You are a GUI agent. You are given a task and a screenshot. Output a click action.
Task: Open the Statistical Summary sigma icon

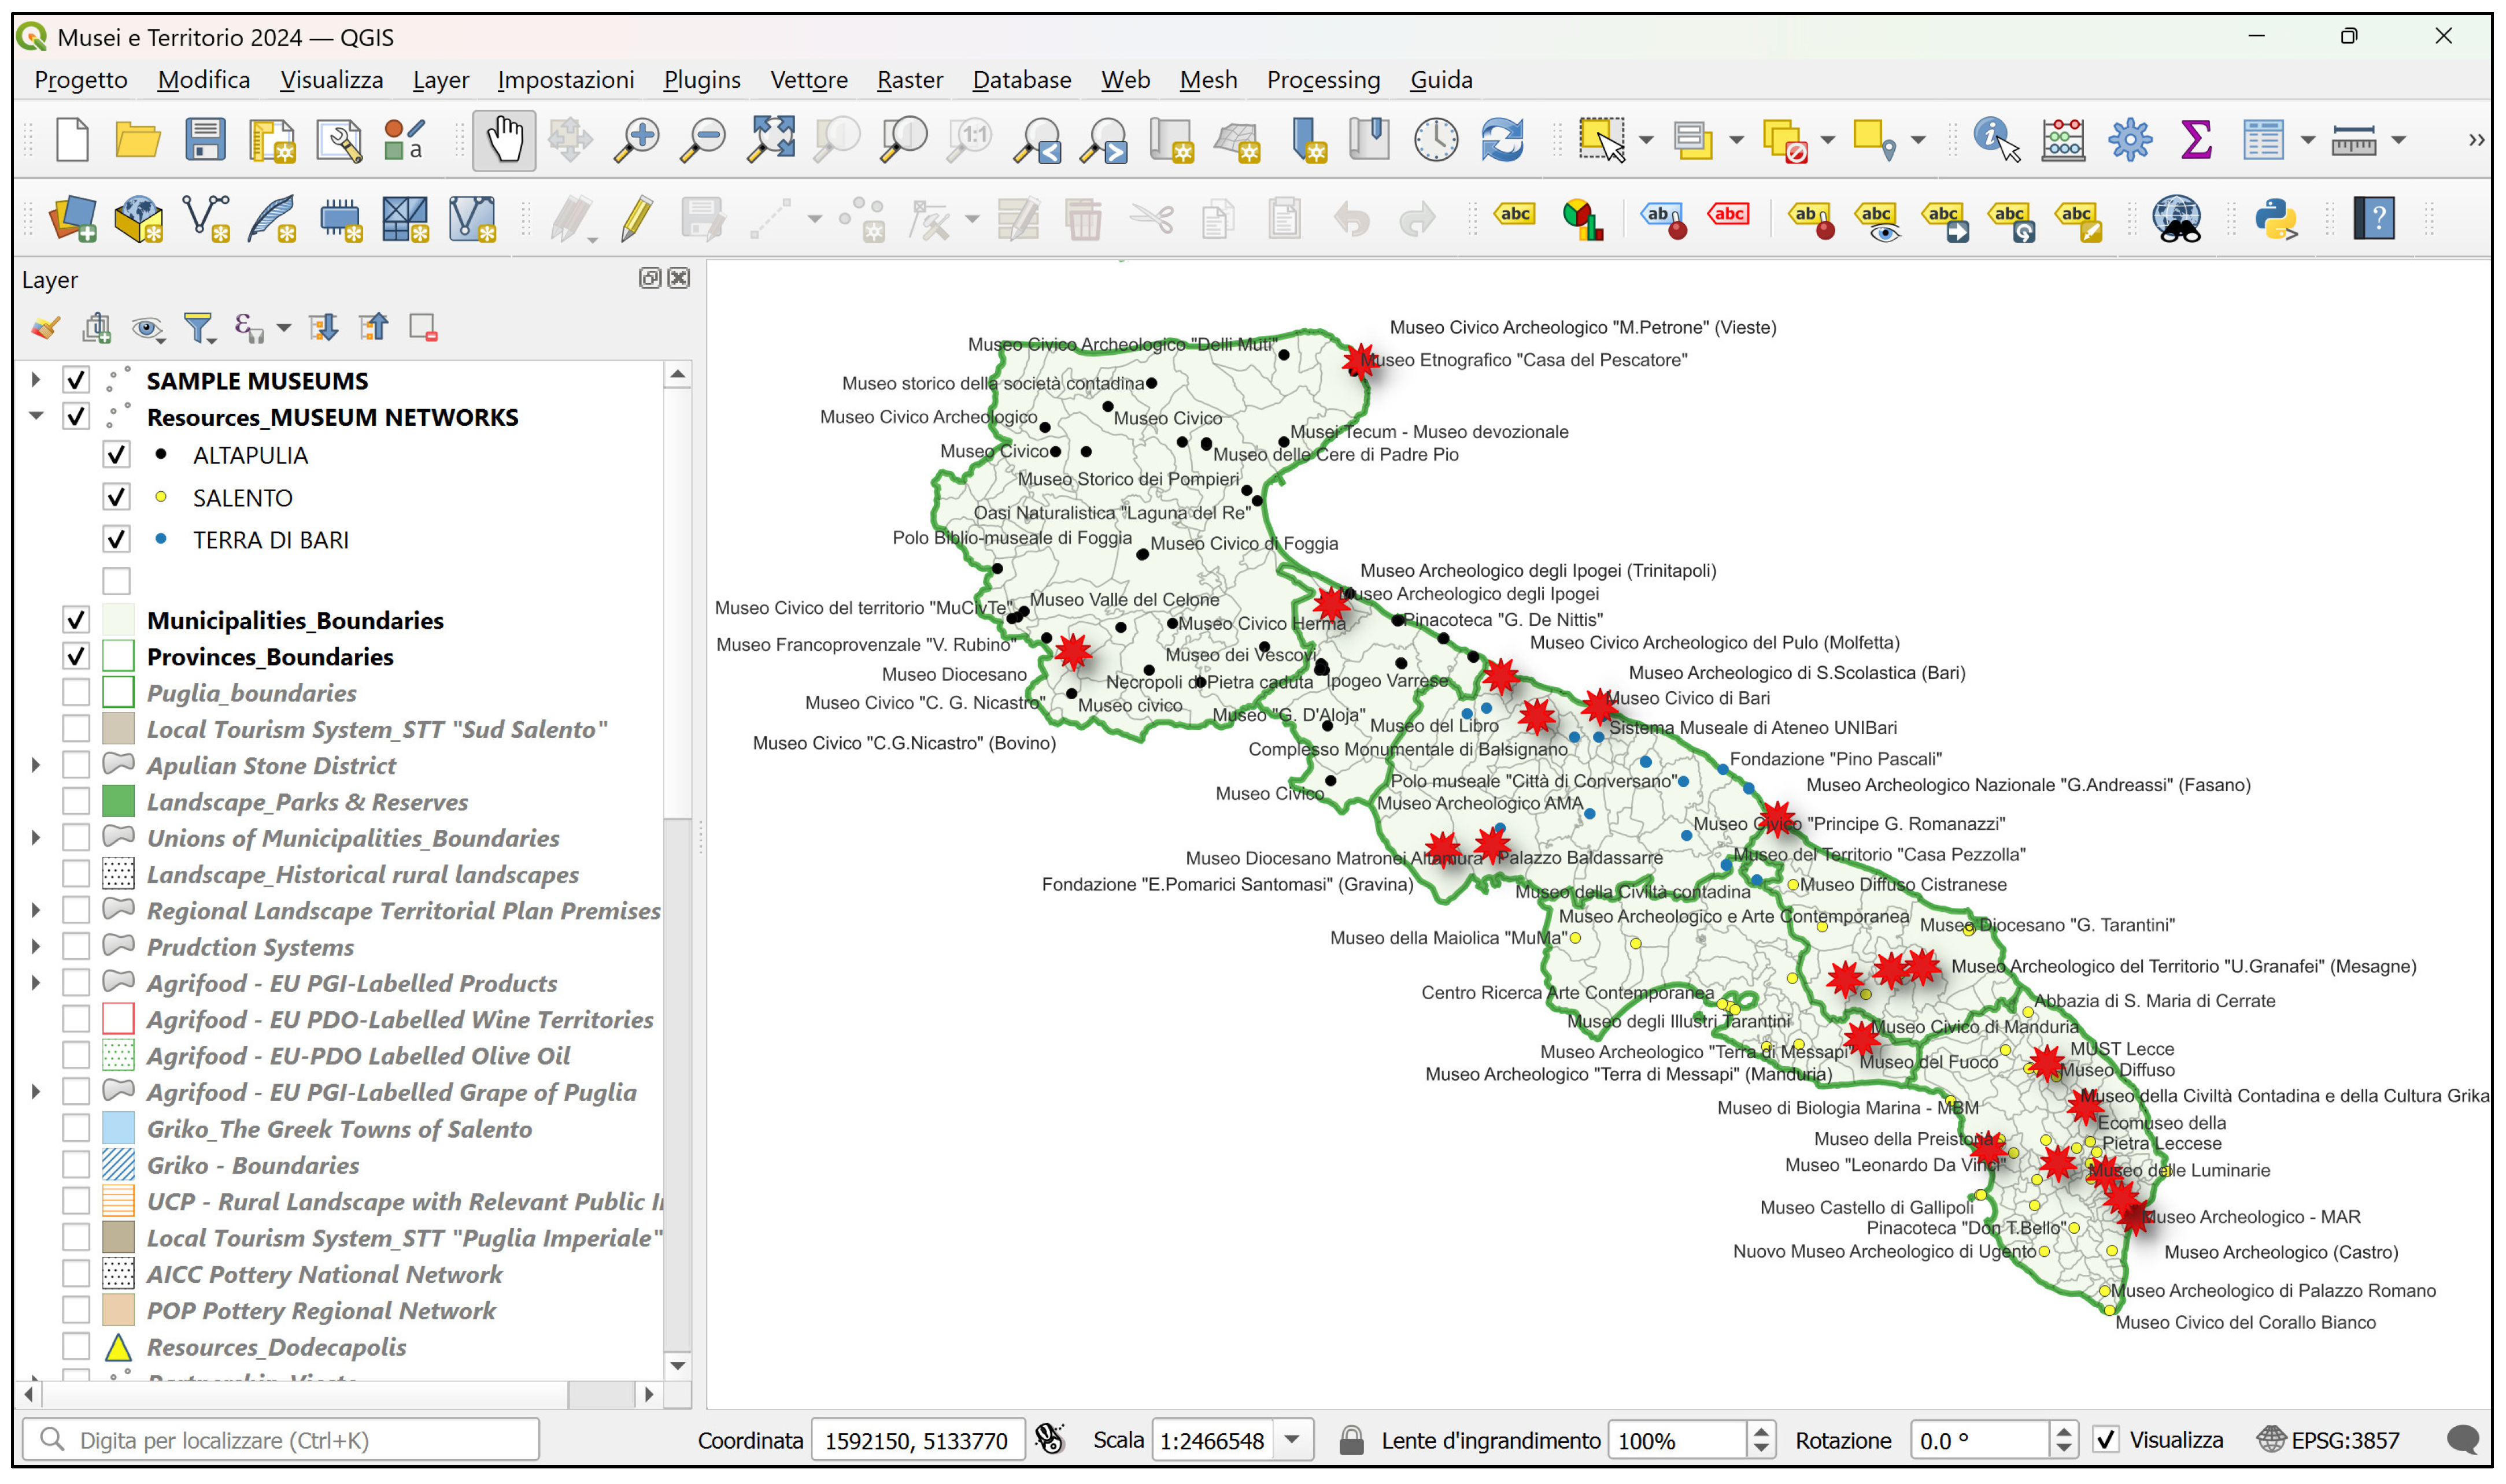[2195, 140]
